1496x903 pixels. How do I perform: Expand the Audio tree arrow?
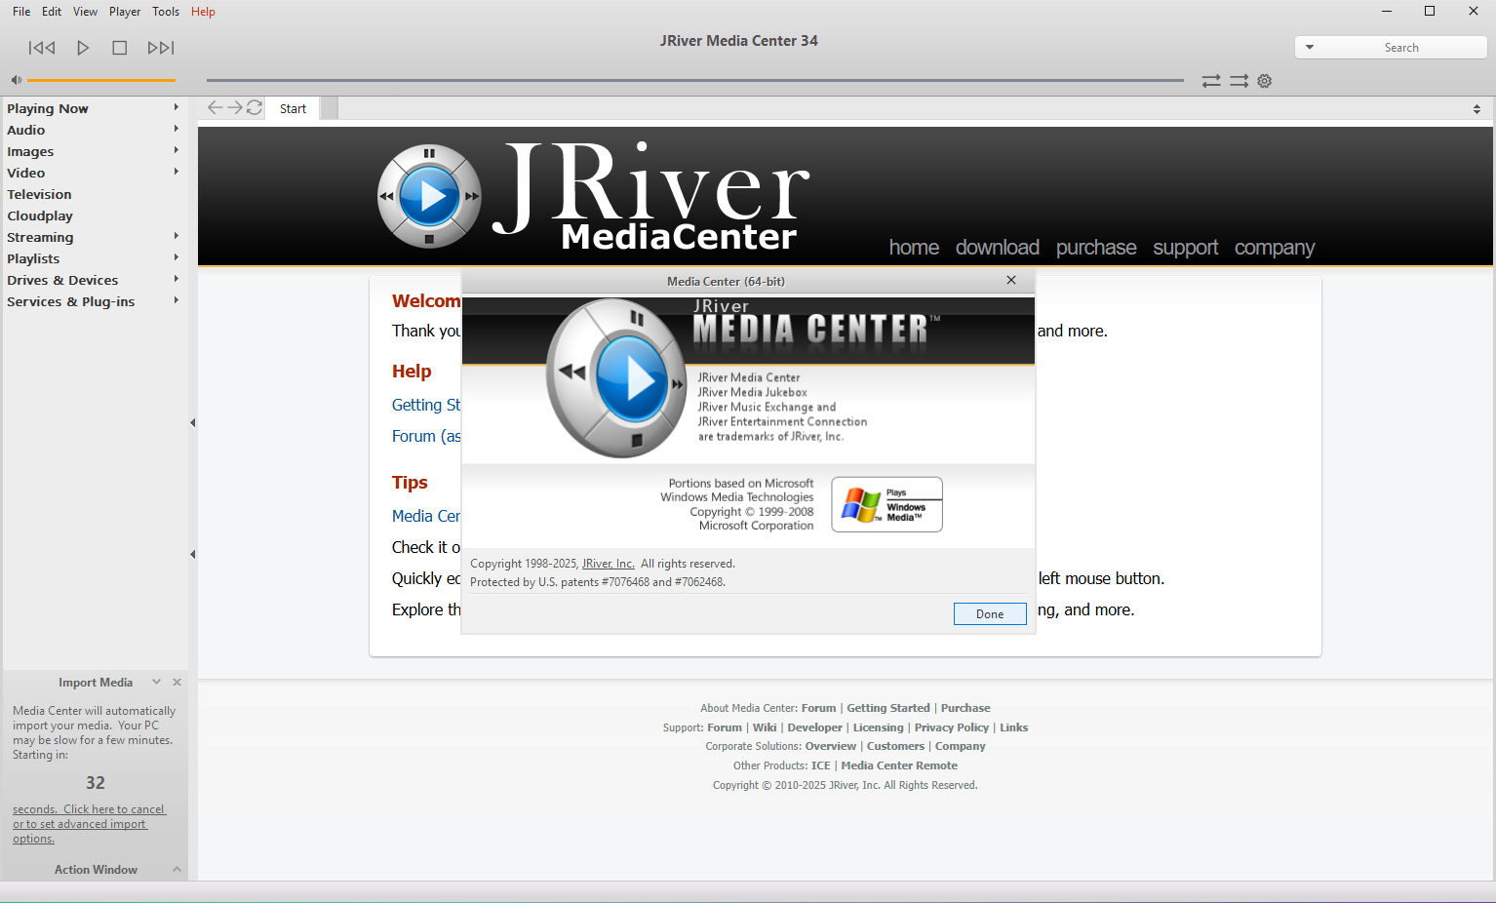pyautogui.click(x=176, y=129)
